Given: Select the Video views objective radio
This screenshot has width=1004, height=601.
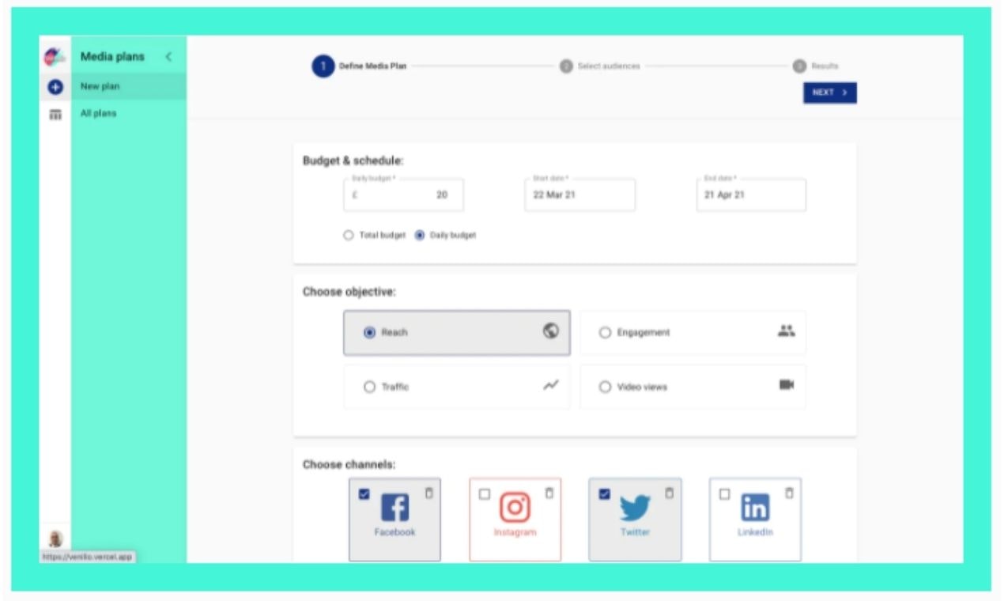Looking at the screenshot, I should pos(605,387).
